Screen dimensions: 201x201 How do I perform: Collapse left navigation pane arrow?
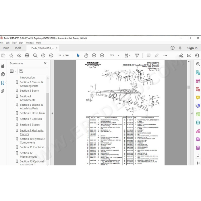point(52,113)
